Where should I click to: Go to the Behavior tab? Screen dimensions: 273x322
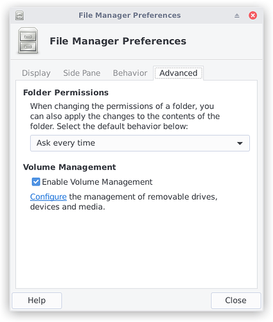pyautogui.click(x=130, y=73)
